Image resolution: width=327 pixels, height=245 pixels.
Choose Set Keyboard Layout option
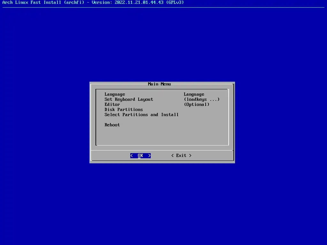129,100
